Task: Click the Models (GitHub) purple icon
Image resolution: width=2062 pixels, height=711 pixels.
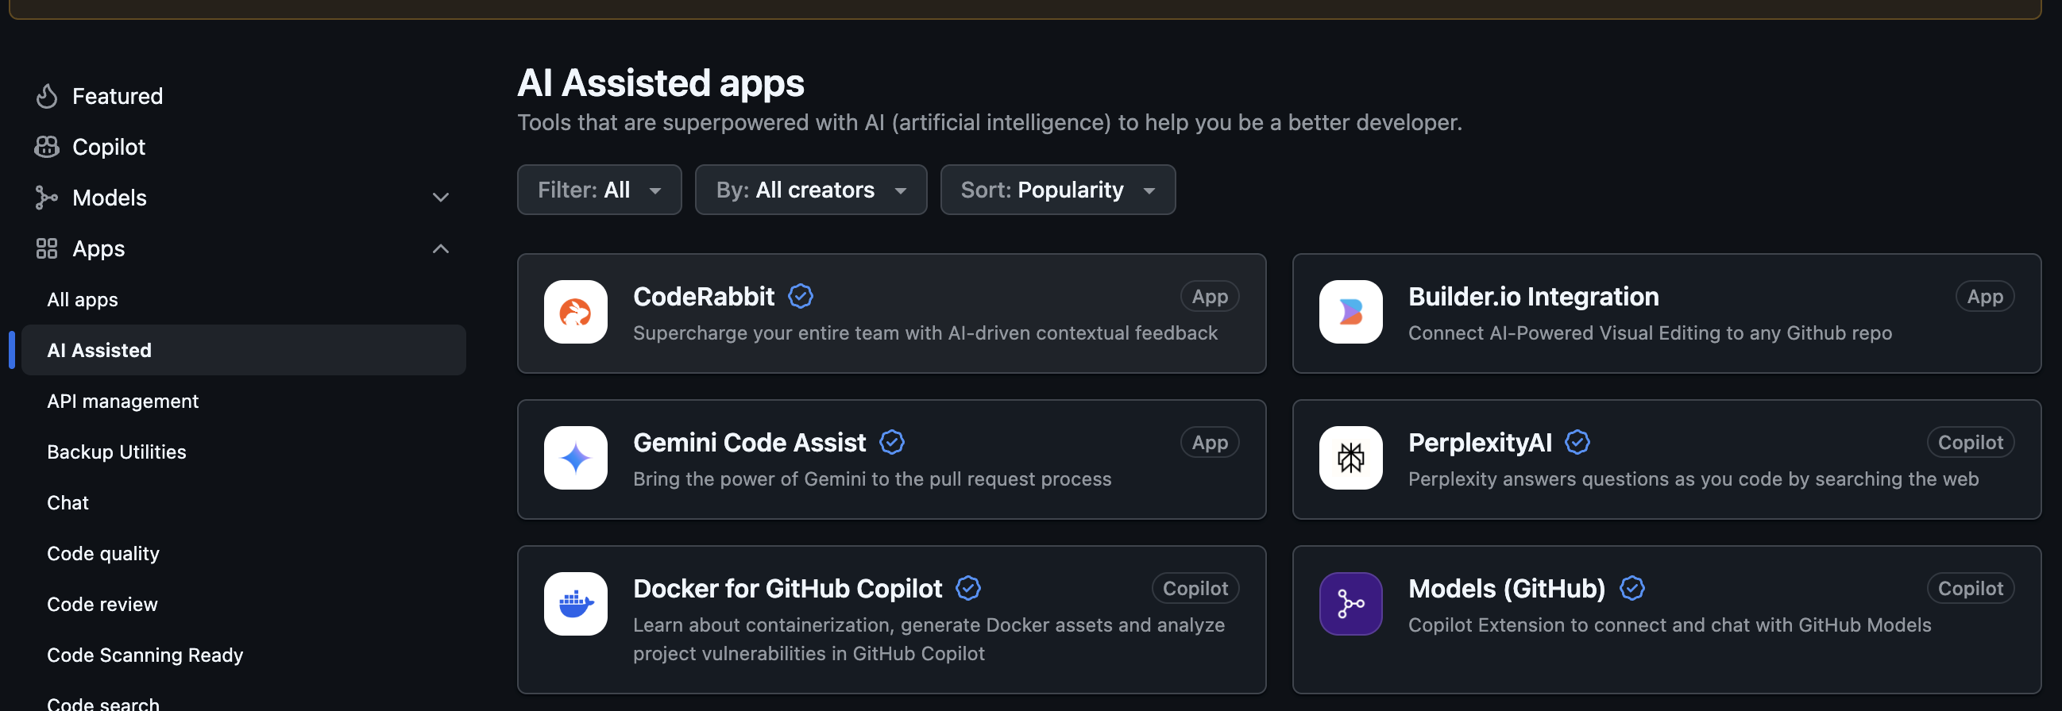Action: pos(1350,604)
